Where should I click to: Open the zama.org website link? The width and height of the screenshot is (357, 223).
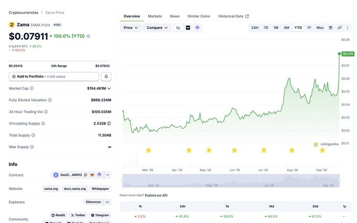(x=51, y=188)
